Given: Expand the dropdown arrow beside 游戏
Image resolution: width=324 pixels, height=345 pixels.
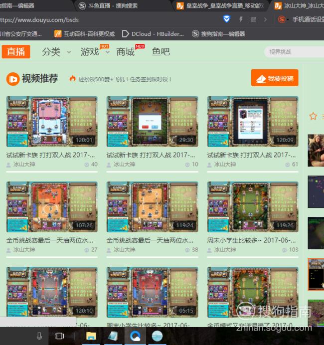Looking at the screenshot, I should [x=108, y=52].
